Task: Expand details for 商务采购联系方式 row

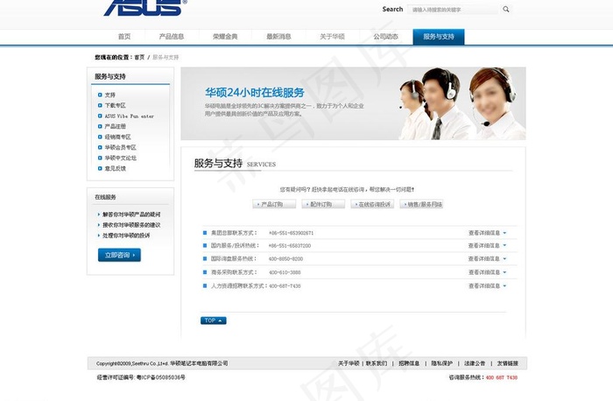Action: [x=487, y=272]
